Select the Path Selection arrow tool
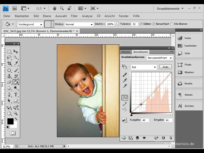The image size is (204, 153). (9, 100)
